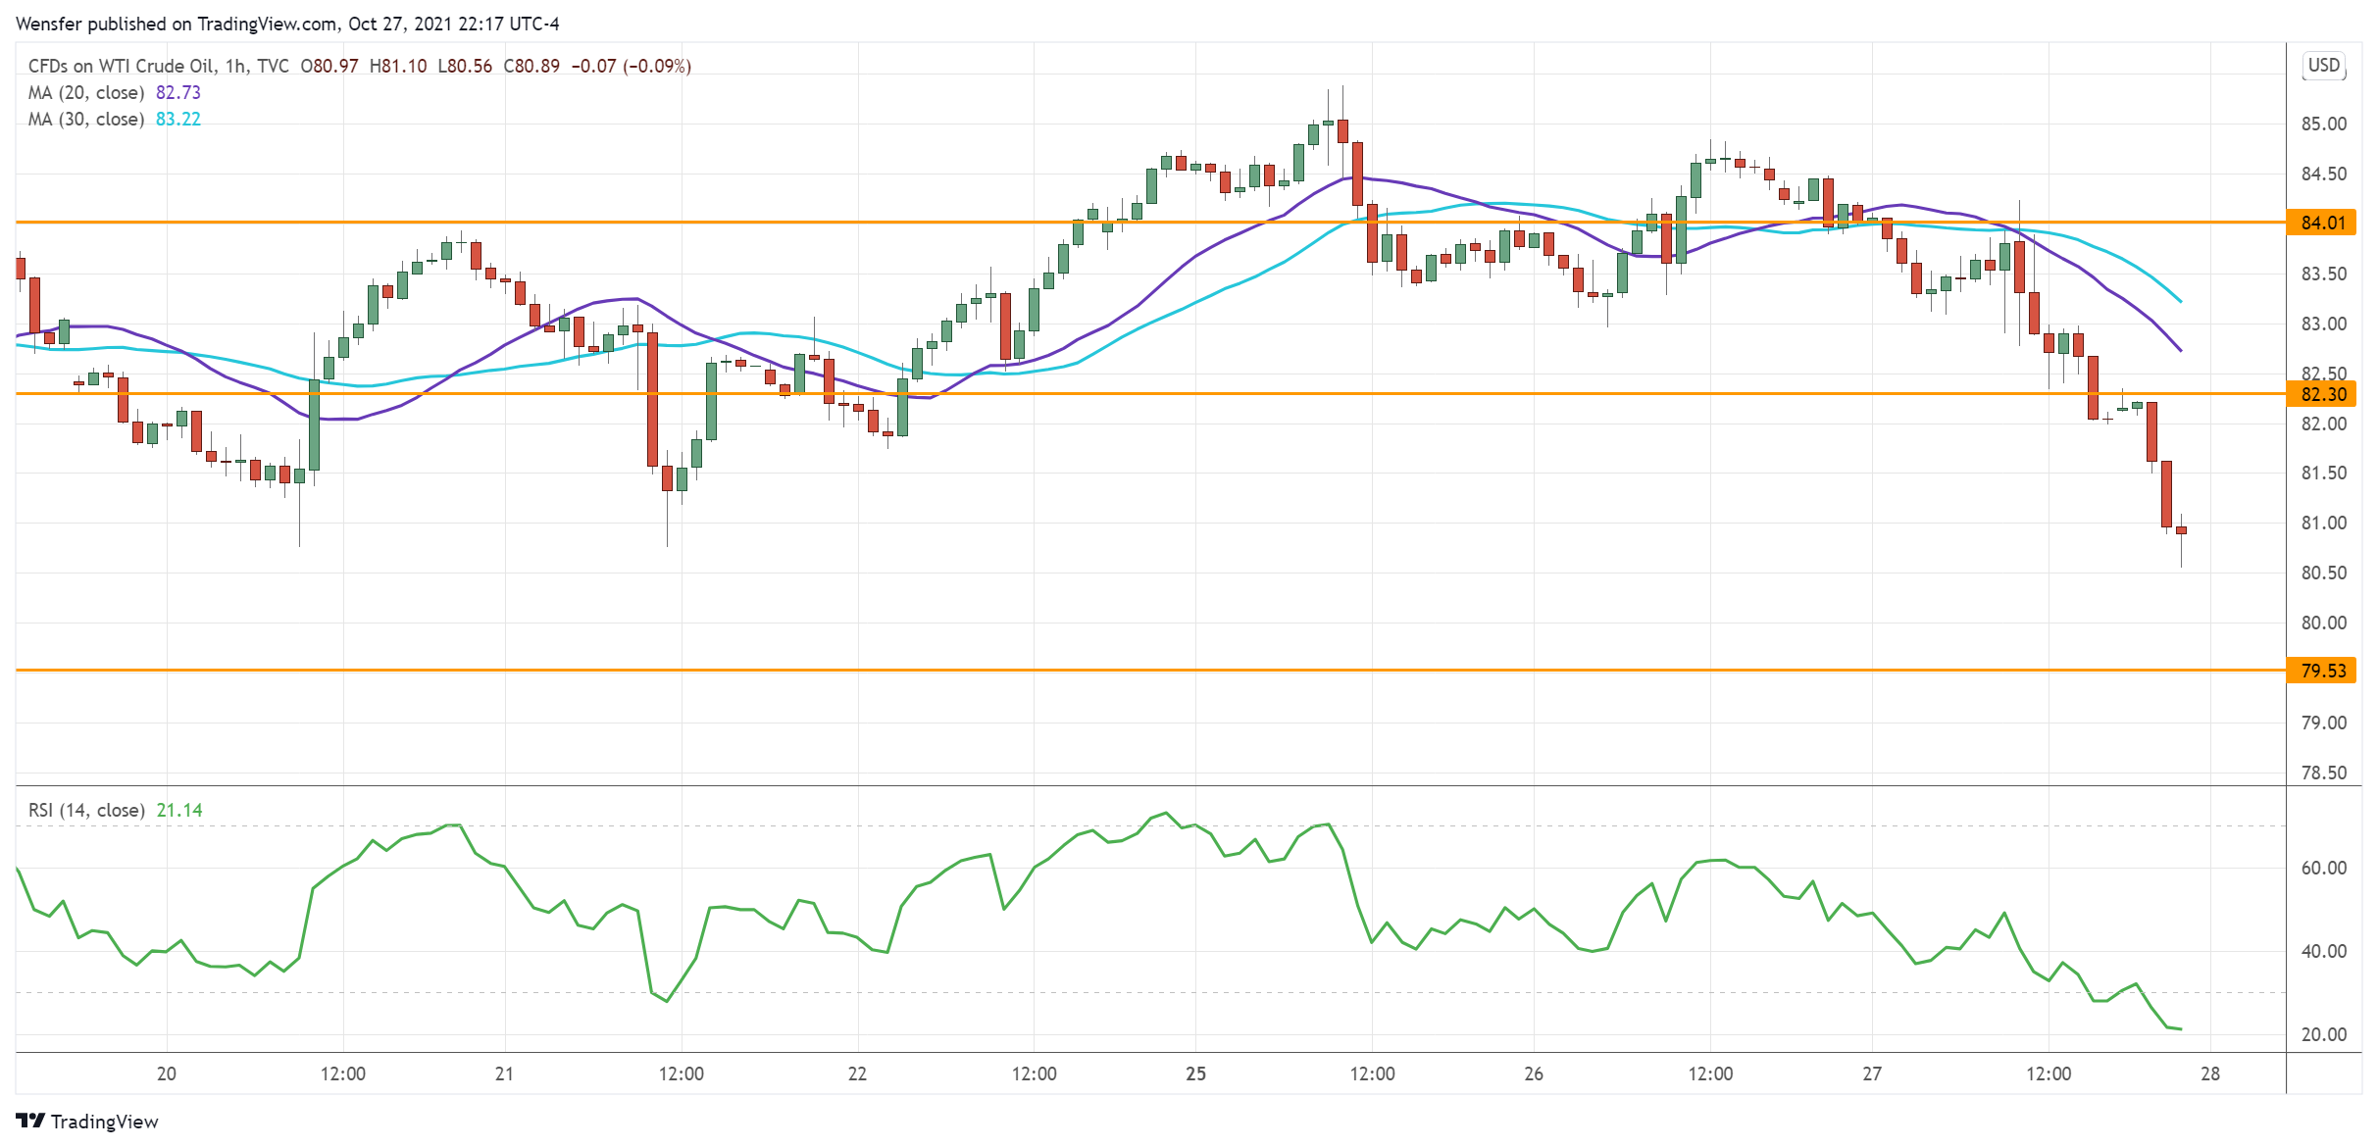Click the cyan 83.22 MA value

tap(178, 119)
